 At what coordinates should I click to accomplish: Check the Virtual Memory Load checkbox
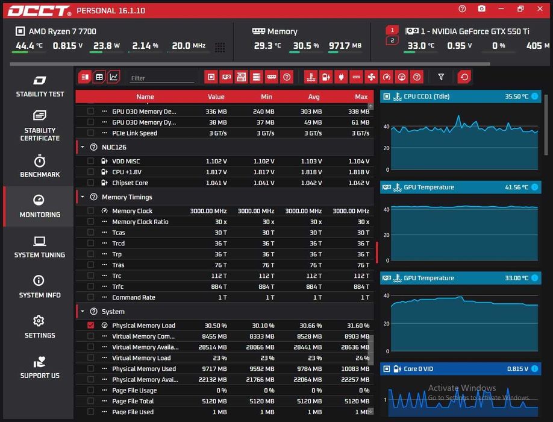coord(90,357)
